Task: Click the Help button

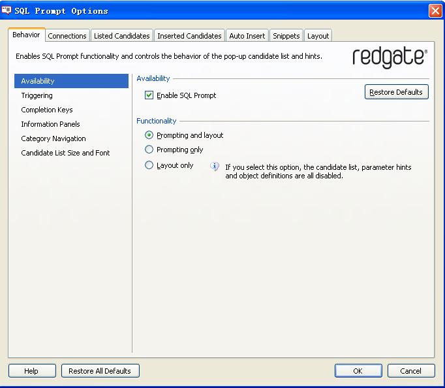Action: (x=32, y=370)
